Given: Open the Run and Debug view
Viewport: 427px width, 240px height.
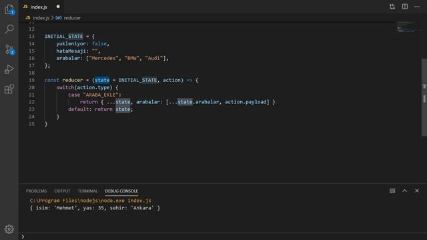Looking at the screenshot, I should 9,69.
